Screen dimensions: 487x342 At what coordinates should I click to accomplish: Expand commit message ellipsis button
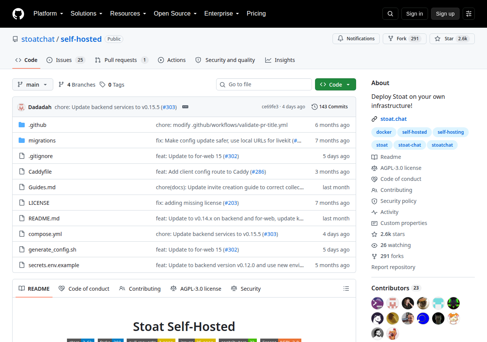tap(185, 107)
